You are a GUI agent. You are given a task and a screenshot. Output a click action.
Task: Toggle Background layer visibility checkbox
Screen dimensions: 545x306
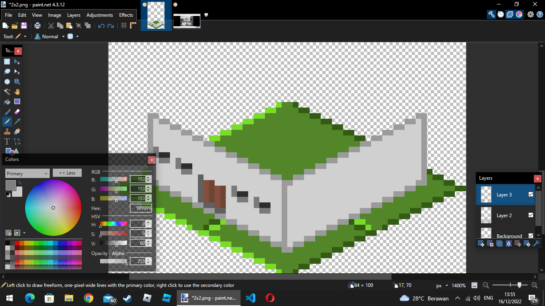pyautogui.click(x=531, y=236)
